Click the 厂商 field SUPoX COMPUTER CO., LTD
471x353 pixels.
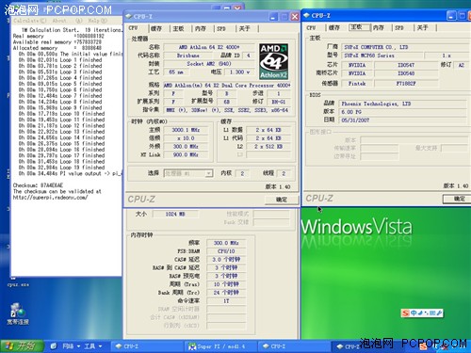(404, 47)
